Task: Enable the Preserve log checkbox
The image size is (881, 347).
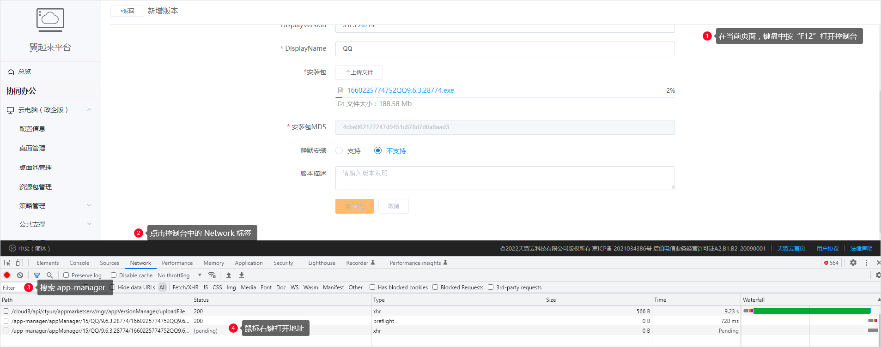Action: click(x=66, y=275)
